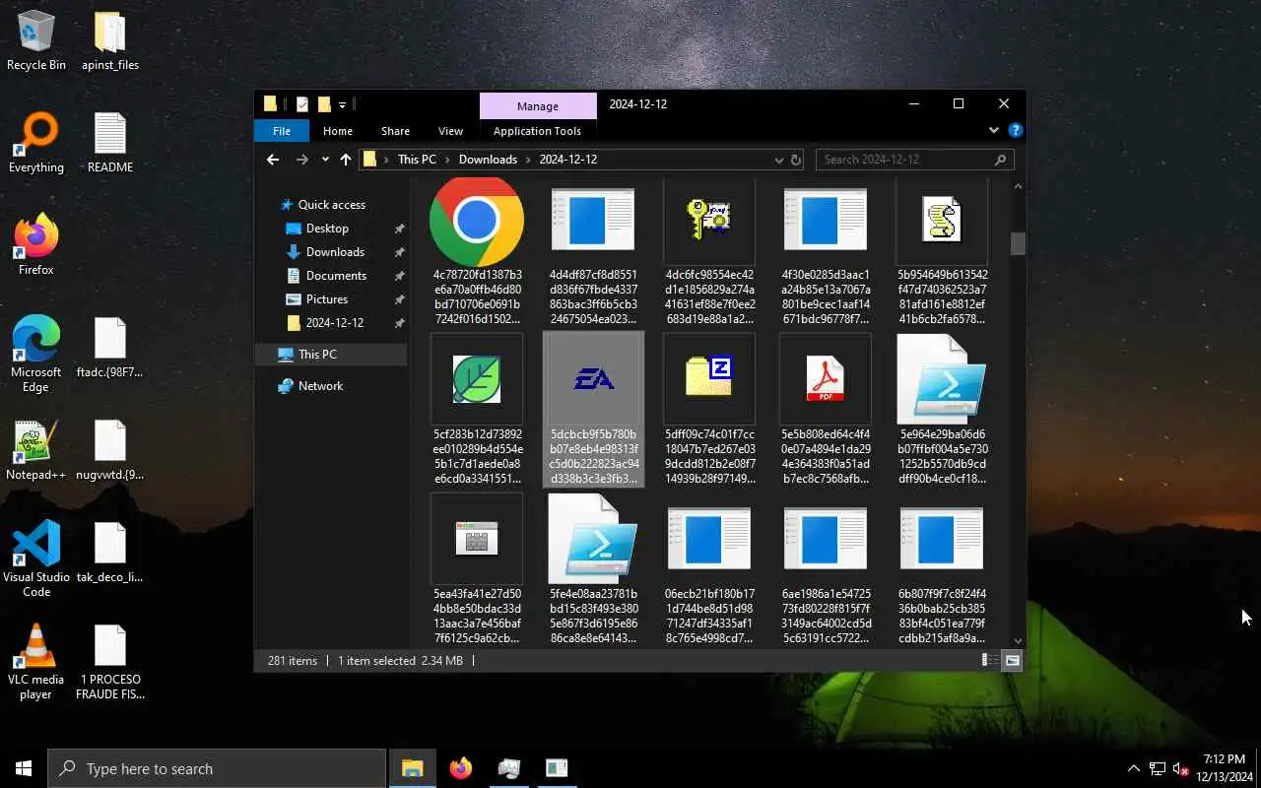Open recent locations dropdown arrow
Screen dimensions: 1261x788
[324, 160]
